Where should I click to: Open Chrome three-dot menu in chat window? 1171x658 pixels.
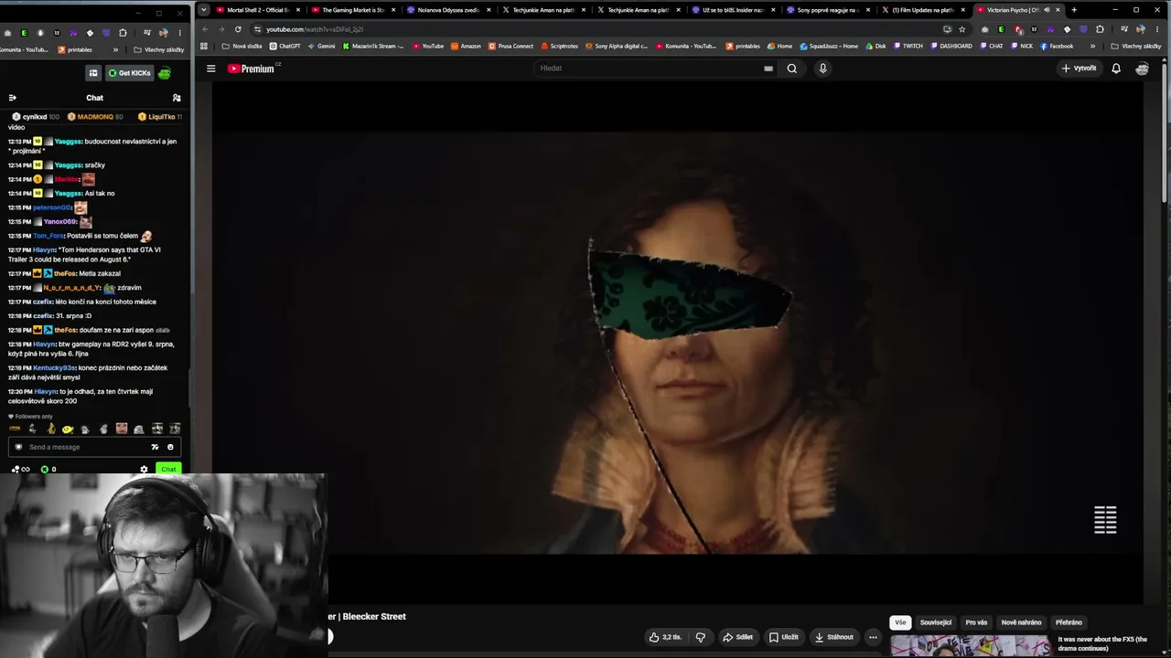point(179,33)
